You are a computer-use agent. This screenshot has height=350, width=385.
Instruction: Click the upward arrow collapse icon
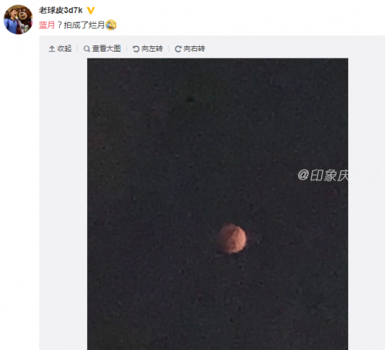click(x=52, y=49)
